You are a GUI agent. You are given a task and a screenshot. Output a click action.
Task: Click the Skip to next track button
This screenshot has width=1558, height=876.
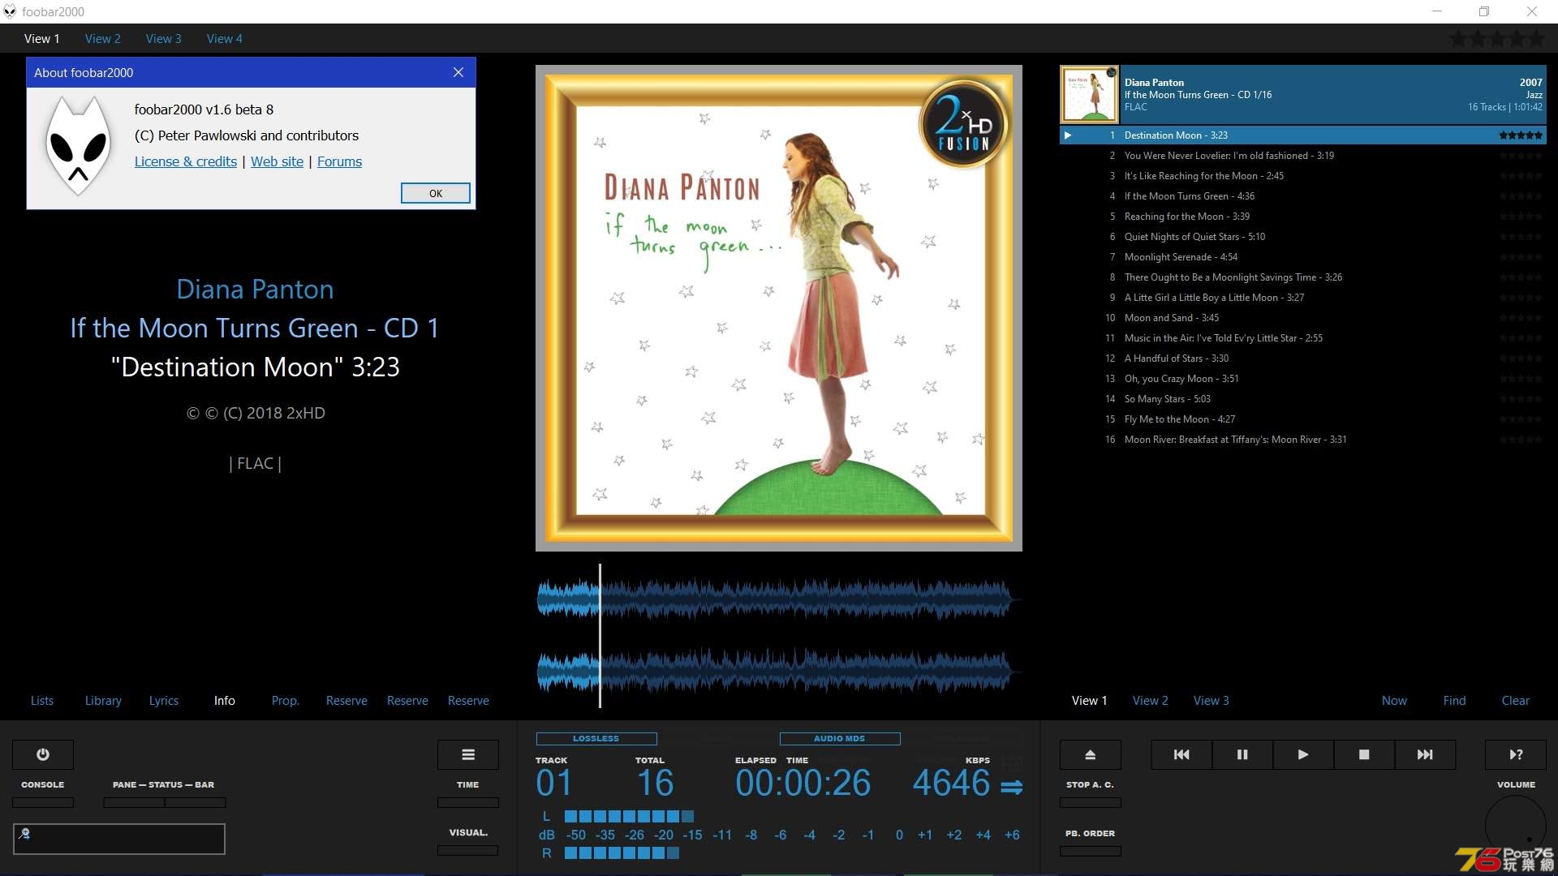click(x=1425, y=754)
